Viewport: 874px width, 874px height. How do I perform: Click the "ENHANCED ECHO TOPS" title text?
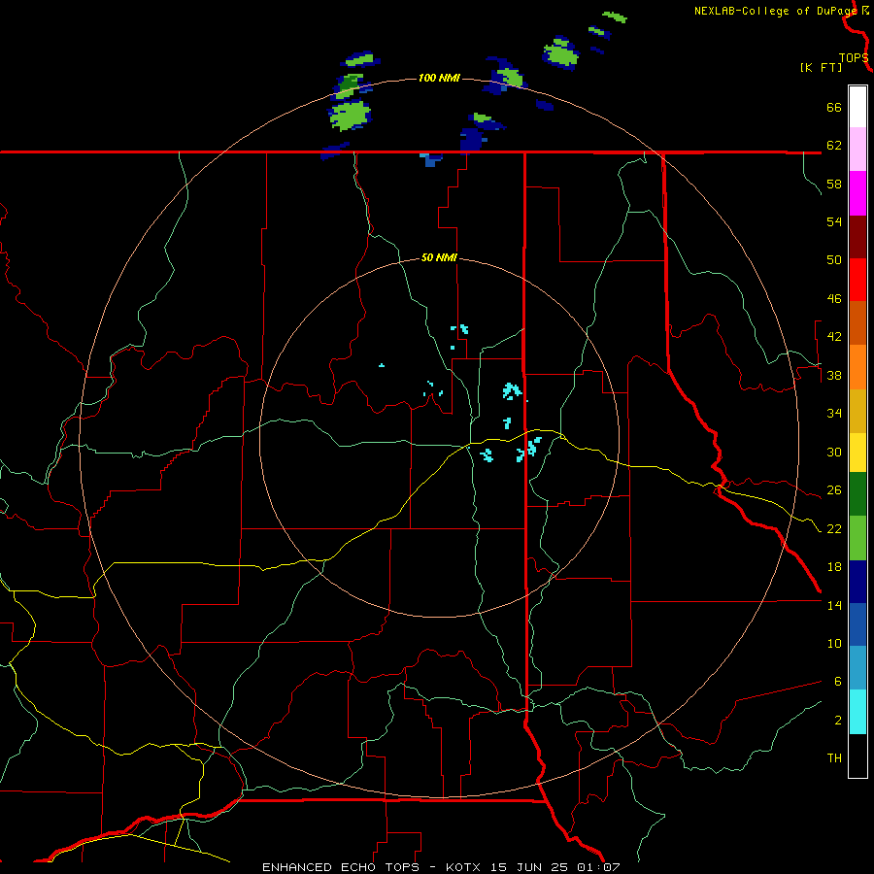tap(341, 867)
